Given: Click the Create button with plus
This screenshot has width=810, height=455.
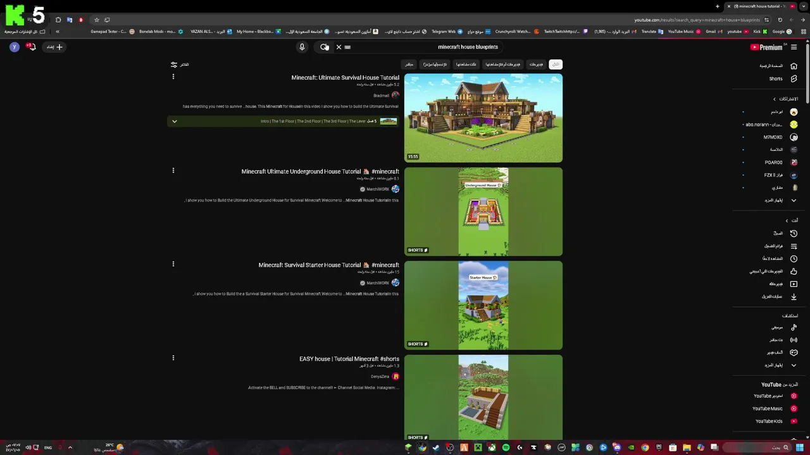Looking at the screenshot, I should click(x=54, y=47).
